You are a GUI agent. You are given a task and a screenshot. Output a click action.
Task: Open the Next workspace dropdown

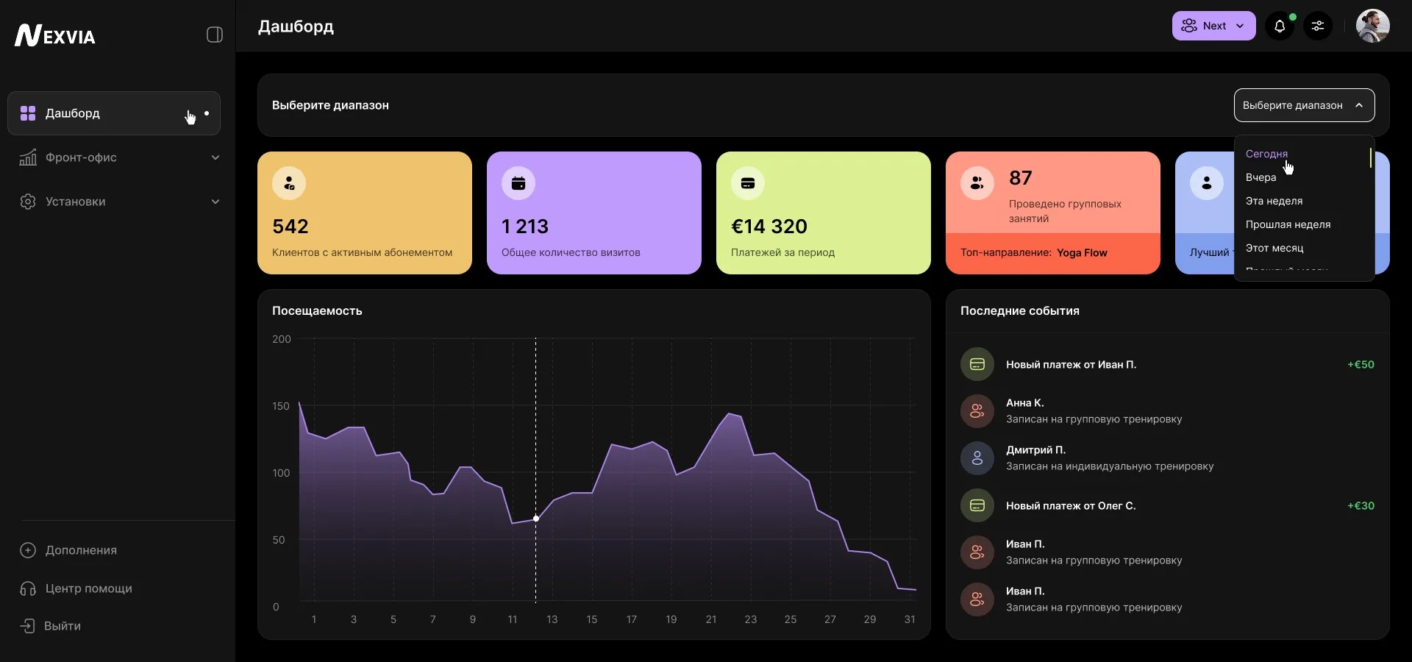1213,26
